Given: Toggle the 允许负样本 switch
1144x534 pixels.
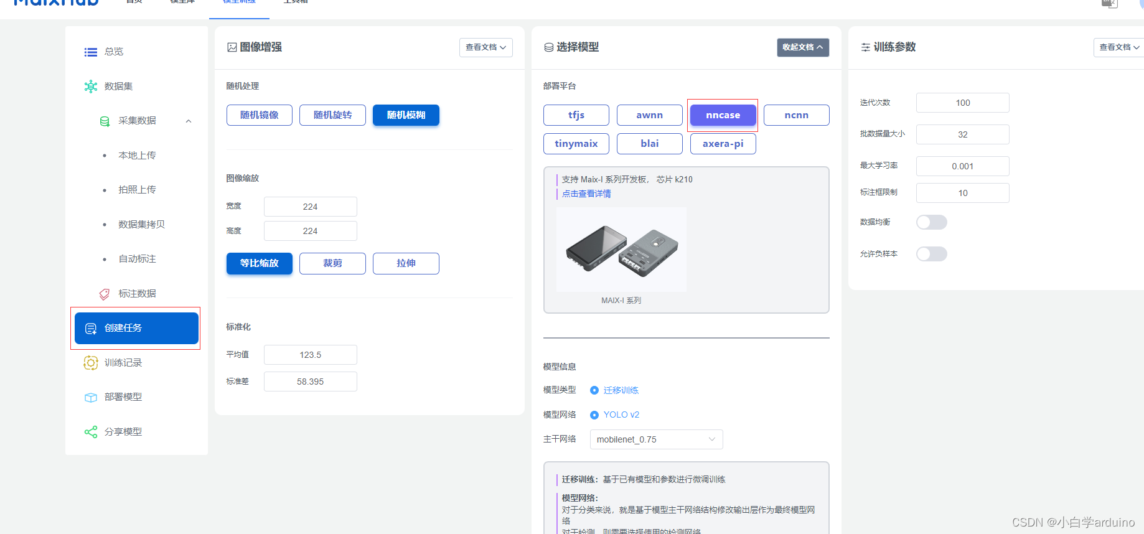Looking at the screenshot, I should click(x=932, y=254).
